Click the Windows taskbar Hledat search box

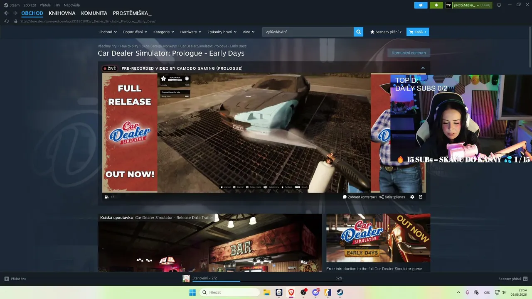(x=229, y=292)
